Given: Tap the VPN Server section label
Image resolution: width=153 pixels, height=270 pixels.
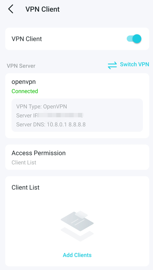Looking at the screenshot, I should [21, 66].
